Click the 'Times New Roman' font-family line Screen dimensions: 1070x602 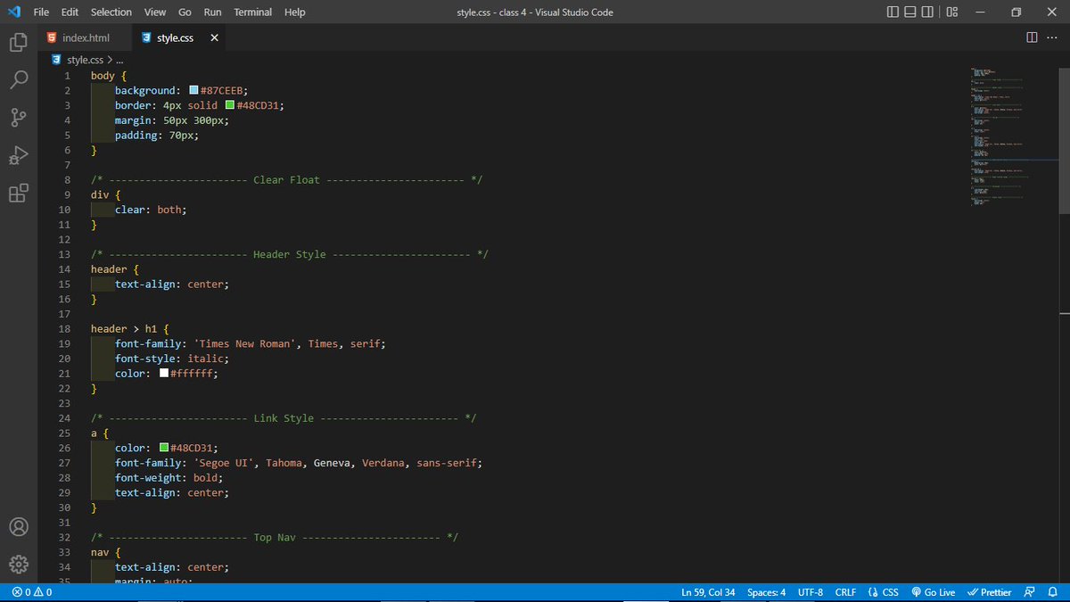tap(251, 343)
